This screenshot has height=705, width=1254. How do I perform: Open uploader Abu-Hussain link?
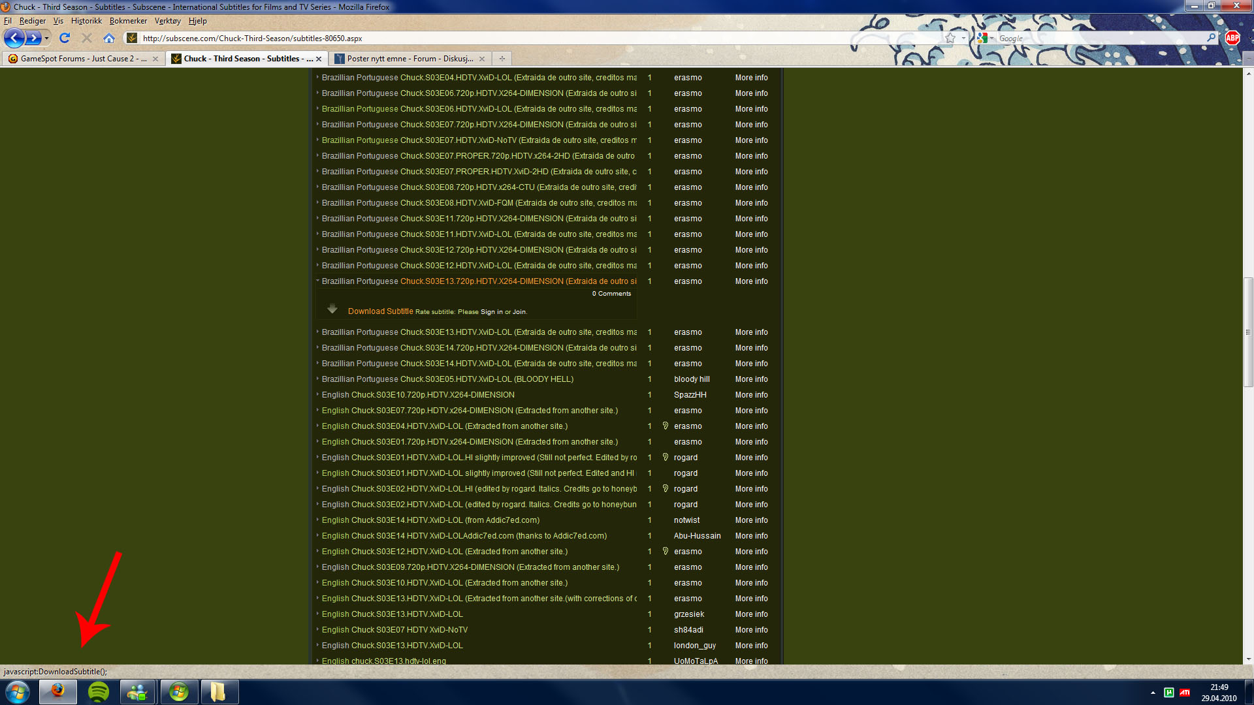(697, 535)
